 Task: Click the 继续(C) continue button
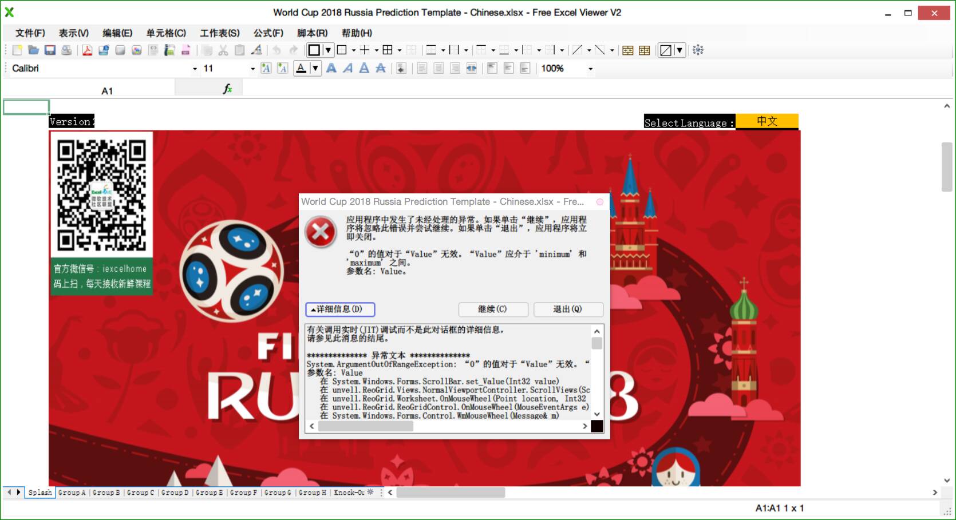[492, 309]
